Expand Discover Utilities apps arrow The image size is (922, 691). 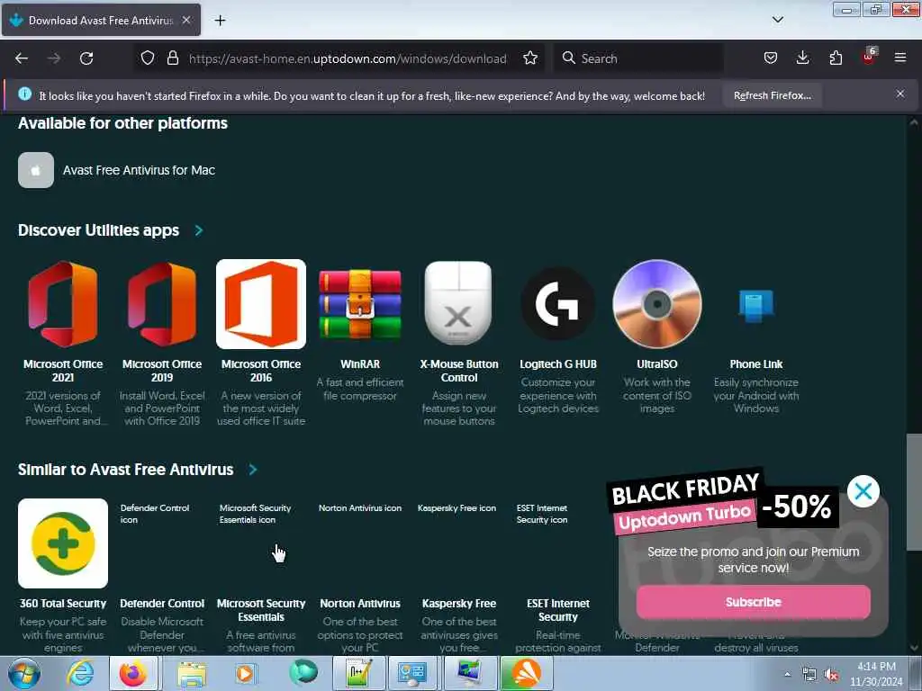coord(199,230)
